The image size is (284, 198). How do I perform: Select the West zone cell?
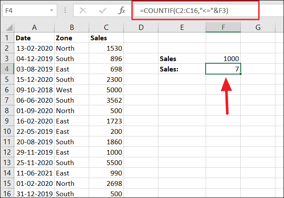(71, 90)
